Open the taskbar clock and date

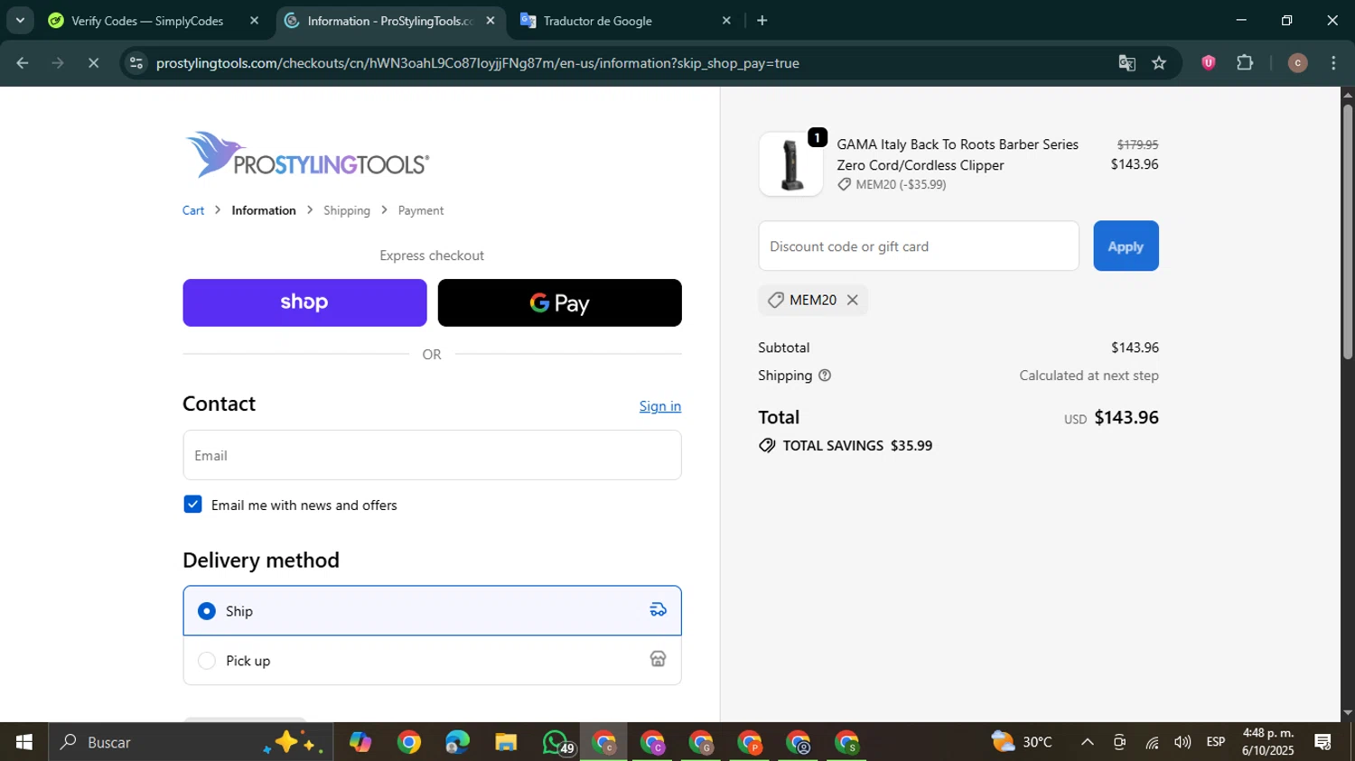click(x=1268, y=742)
